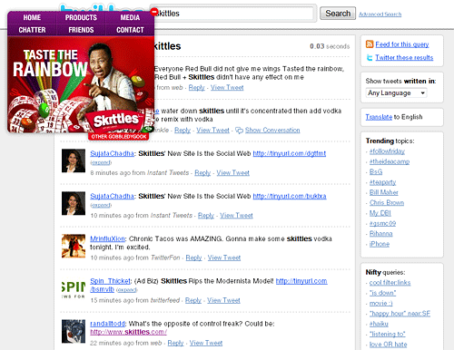Click SujataChadha avatar in 10 minutes ago tweet
This screenshot has width=454, height=350.
[74, 203]
